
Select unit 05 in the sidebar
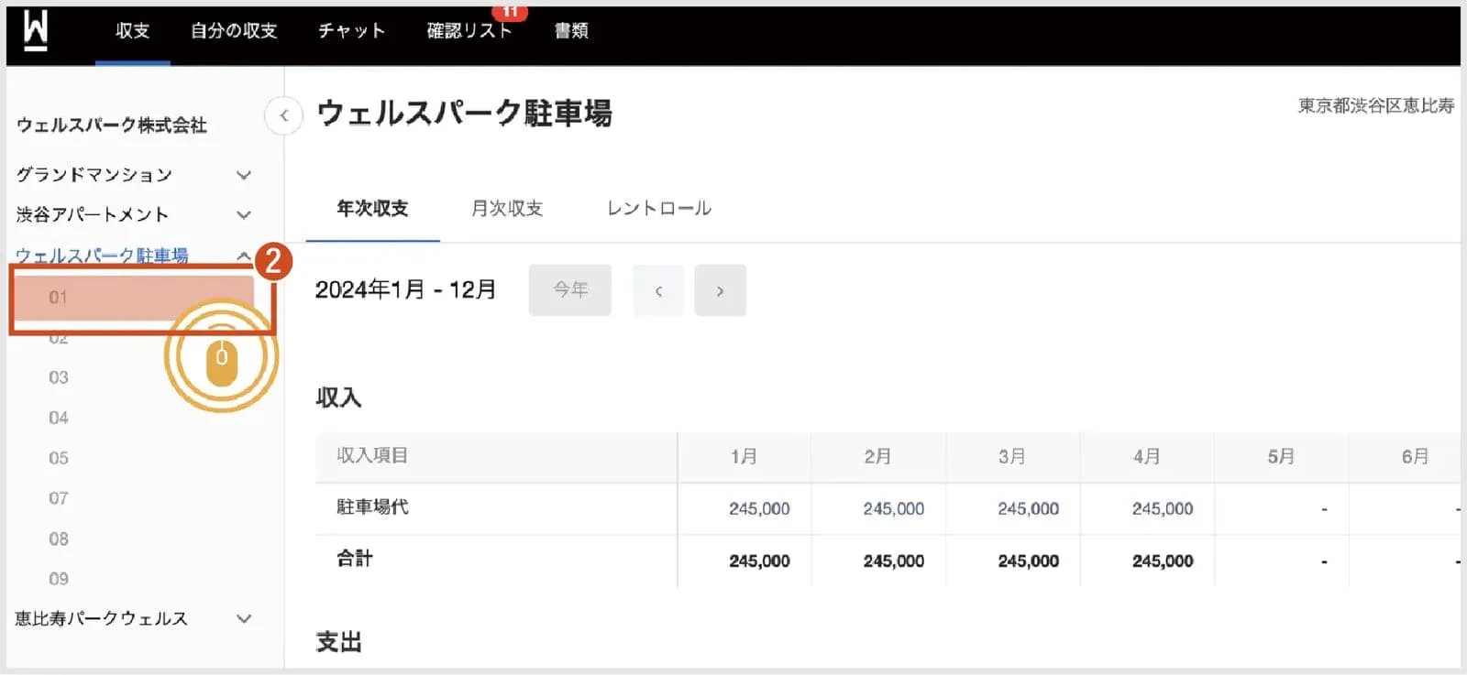59,459
